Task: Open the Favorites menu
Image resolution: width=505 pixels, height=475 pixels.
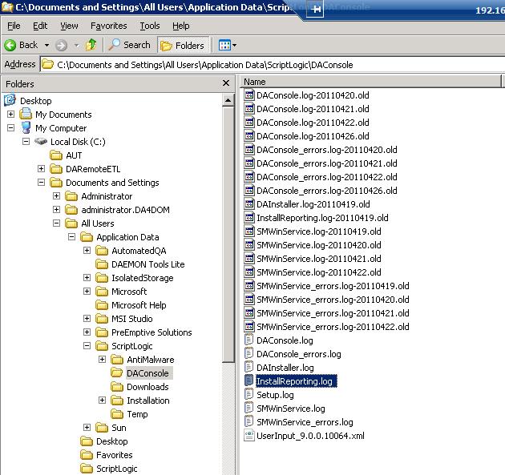Action: [x=108, y=26]
